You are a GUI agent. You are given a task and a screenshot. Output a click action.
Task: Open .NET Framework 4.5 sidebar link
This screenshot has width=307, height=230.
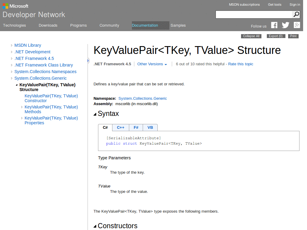tap(34, 58)
